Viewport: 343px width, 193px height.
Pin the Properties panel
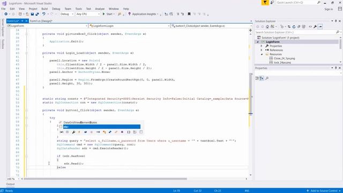(336, 68)
